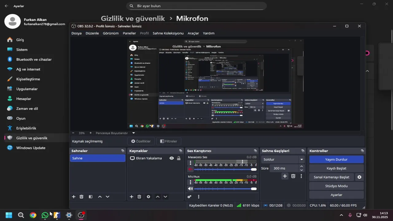Adjust Mic/Aux volume slider

point(225,189)
